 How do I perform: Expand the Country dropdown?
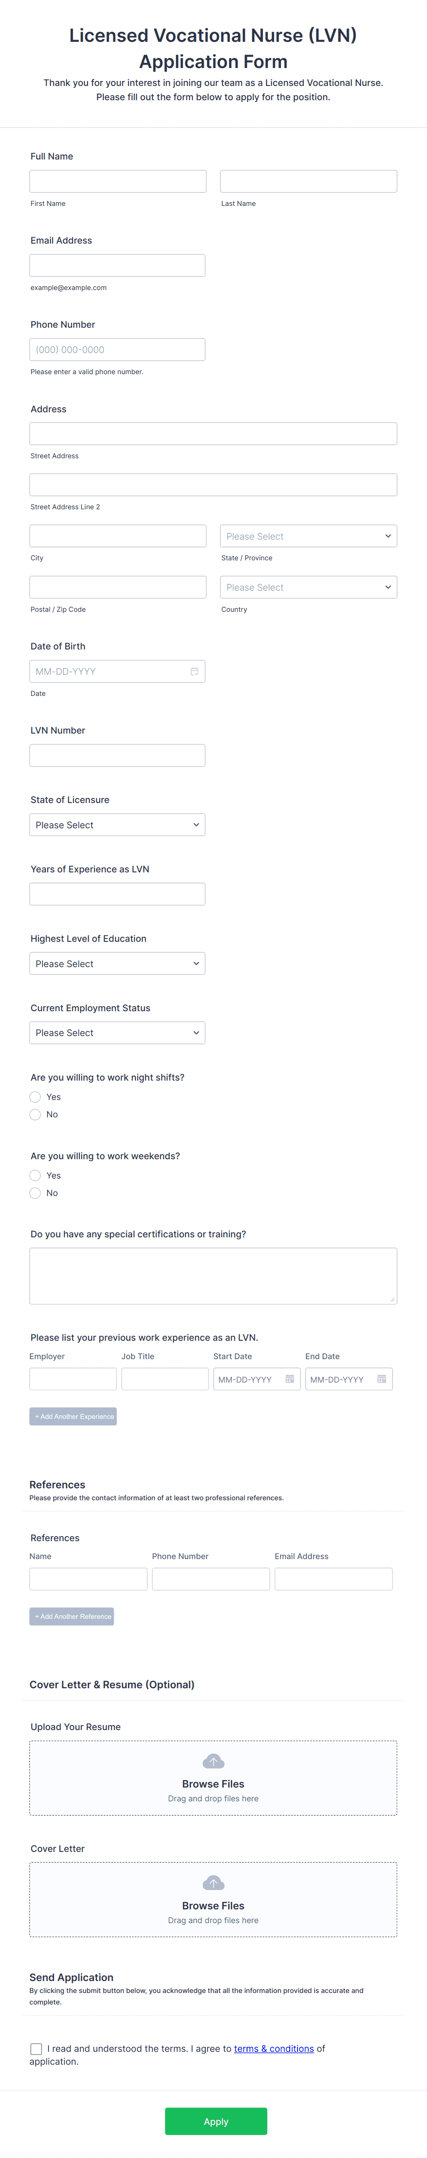308,587
